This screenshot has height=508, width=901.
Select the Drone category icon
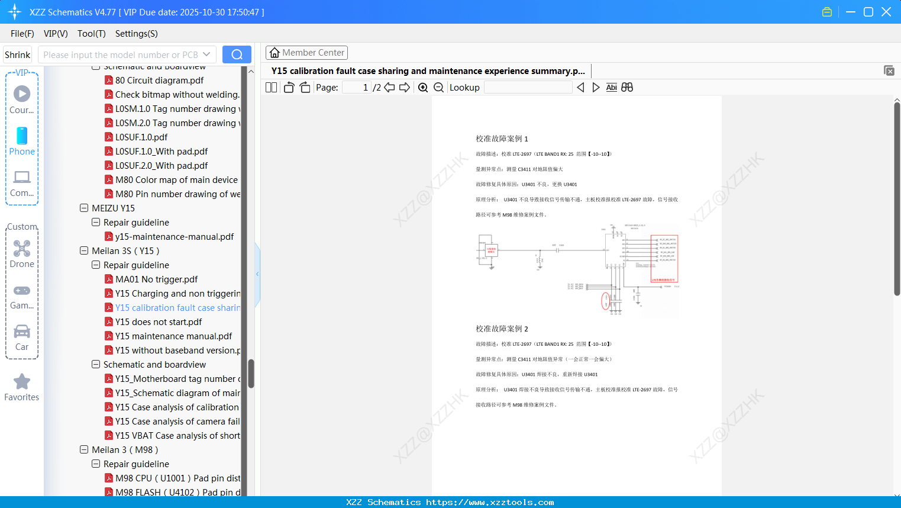tap(22, 254)
